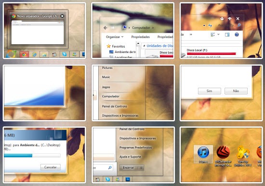Click the first Propriedades toolbar button
Screen dimensions: 265x186
point(140,37)
